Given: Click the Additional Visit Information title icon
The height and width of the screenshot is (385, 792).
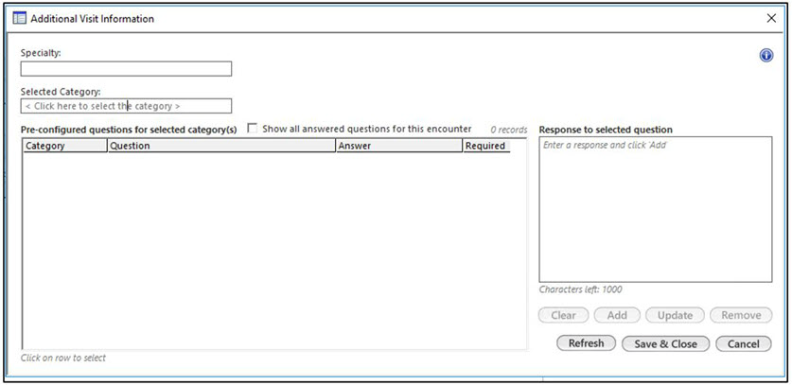Looking at the screenshot, I should pyautogui.click(x=19, y=19).
